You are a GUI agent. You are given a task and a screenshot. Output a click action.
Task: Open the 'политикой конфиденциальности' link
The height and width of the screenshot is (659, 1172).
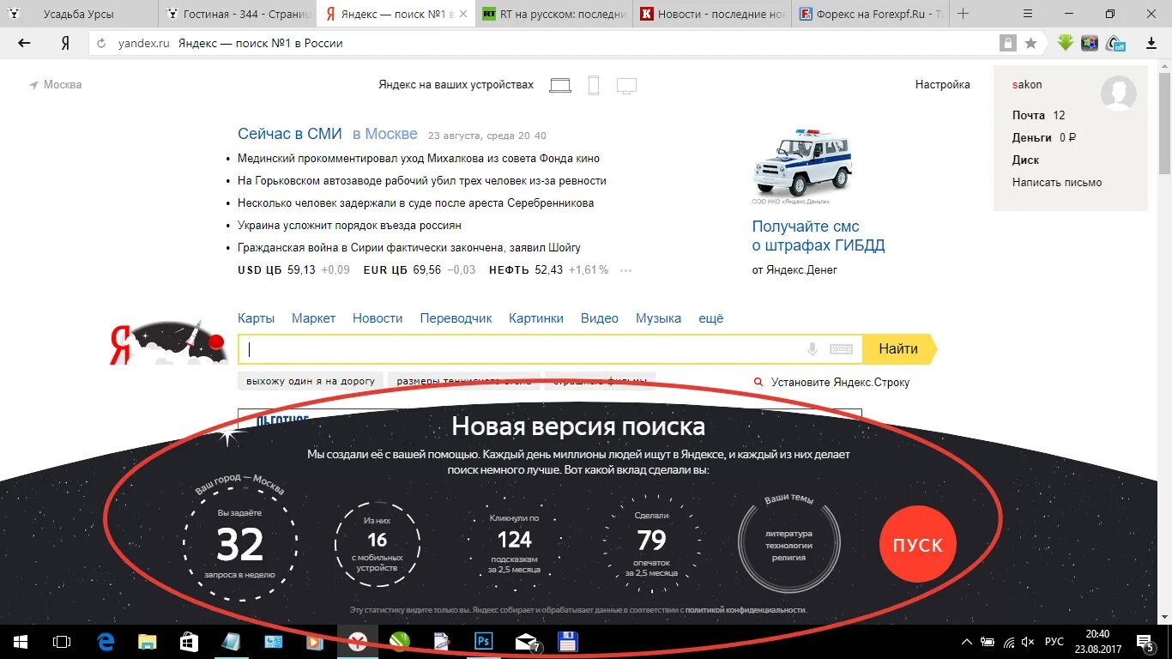(745, 609)
